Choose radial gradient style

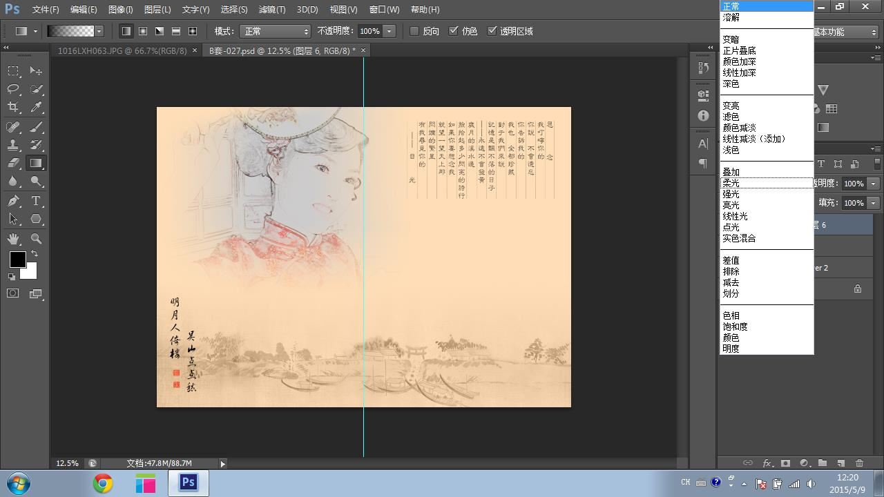[142, 31]
